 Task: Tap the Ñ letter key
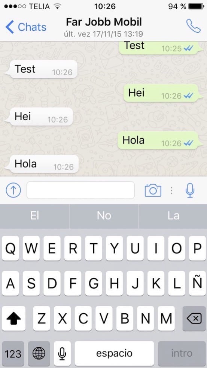coord(197,284)
